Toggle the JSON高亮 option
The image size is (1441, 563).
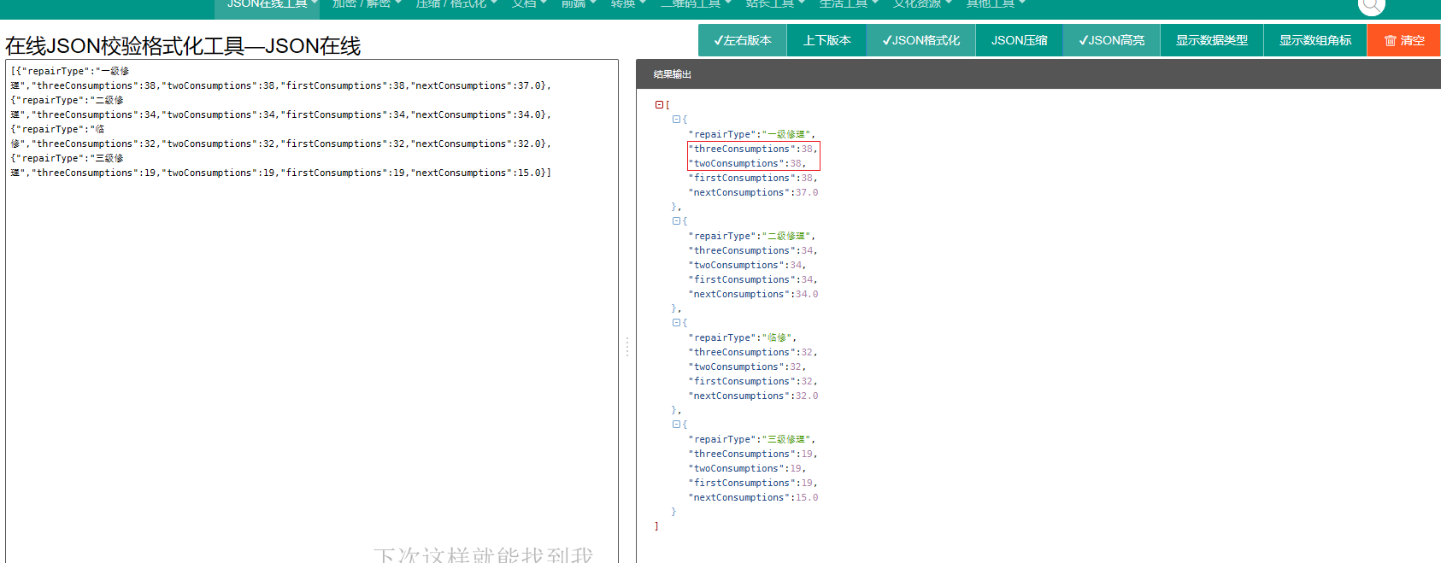1111,40
